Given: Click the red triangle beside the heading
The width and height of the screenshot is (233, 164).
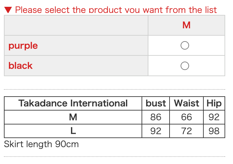Looking at the screenshot, I should (9, 10).
